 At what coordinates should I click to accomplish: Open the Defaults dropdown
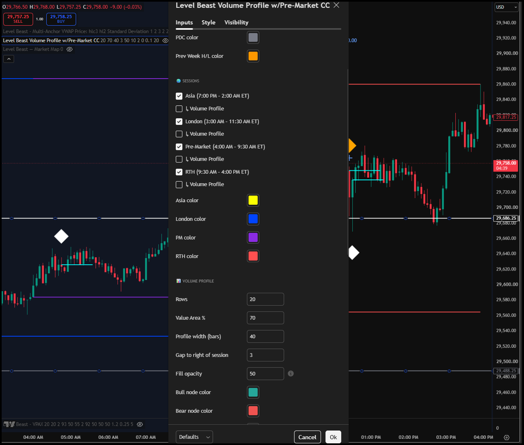pos(194,437)
